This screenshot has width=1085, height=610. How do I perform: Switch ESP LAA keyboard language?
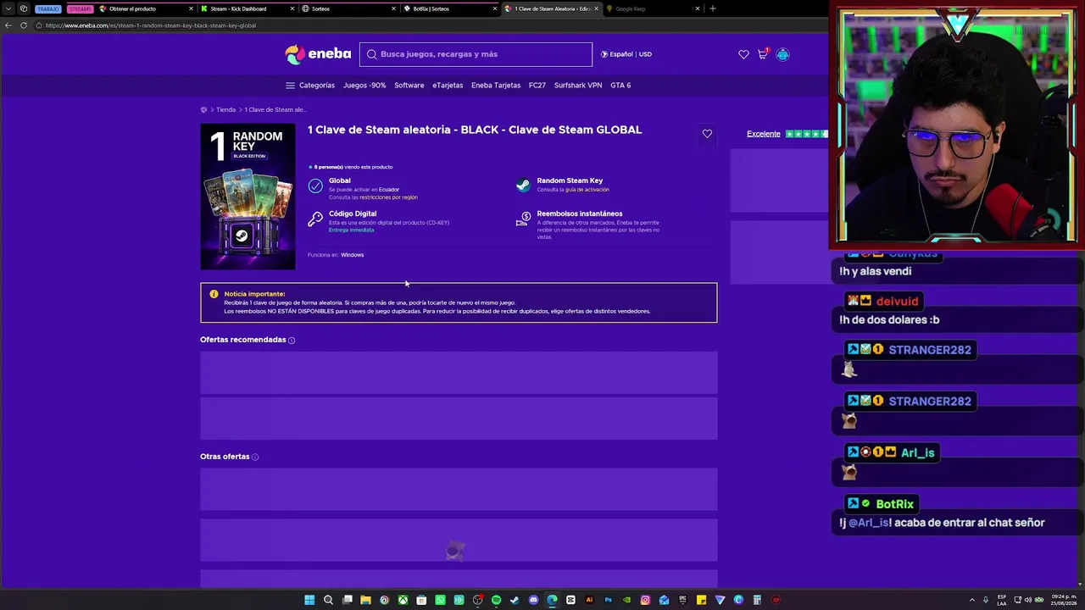(1002, 600)
